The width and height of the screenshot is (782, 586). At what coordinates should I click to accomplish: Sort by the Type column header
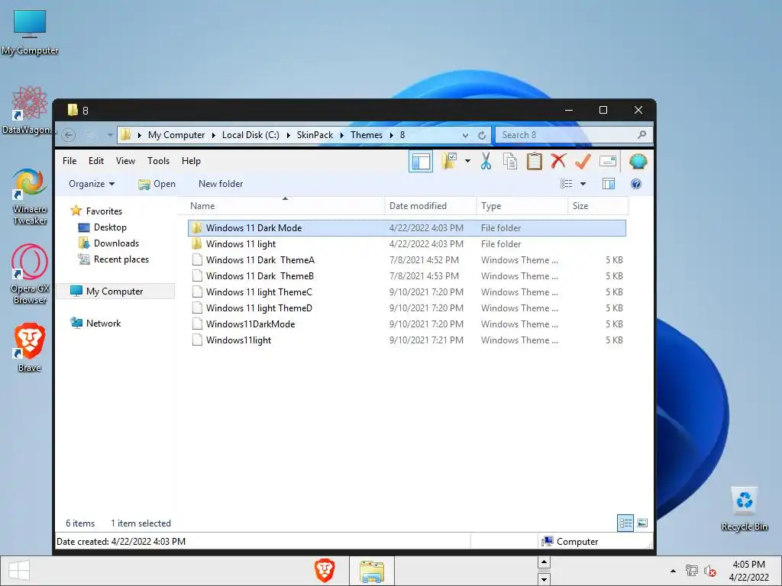(522, 206)
